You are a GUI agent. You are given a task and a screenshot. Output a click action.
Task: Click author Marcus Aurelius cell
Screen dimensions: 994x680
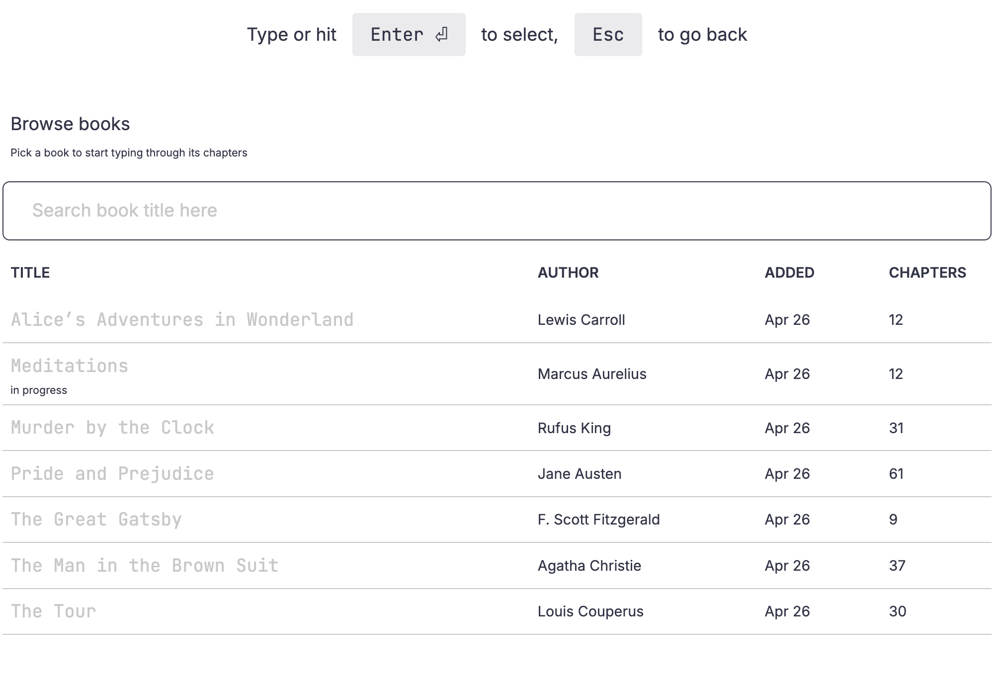click(592, 374)
